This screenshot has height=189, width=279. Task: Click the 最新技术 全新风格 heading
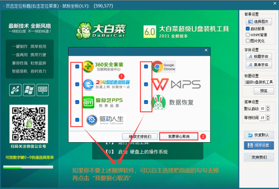pos(30,26)
